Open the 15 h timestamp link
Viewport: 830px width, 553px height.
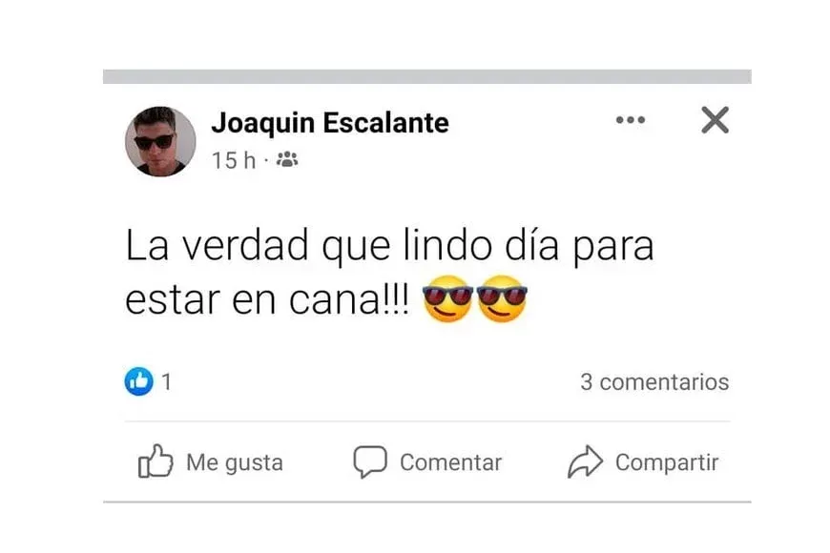click(x=234, y=160)
